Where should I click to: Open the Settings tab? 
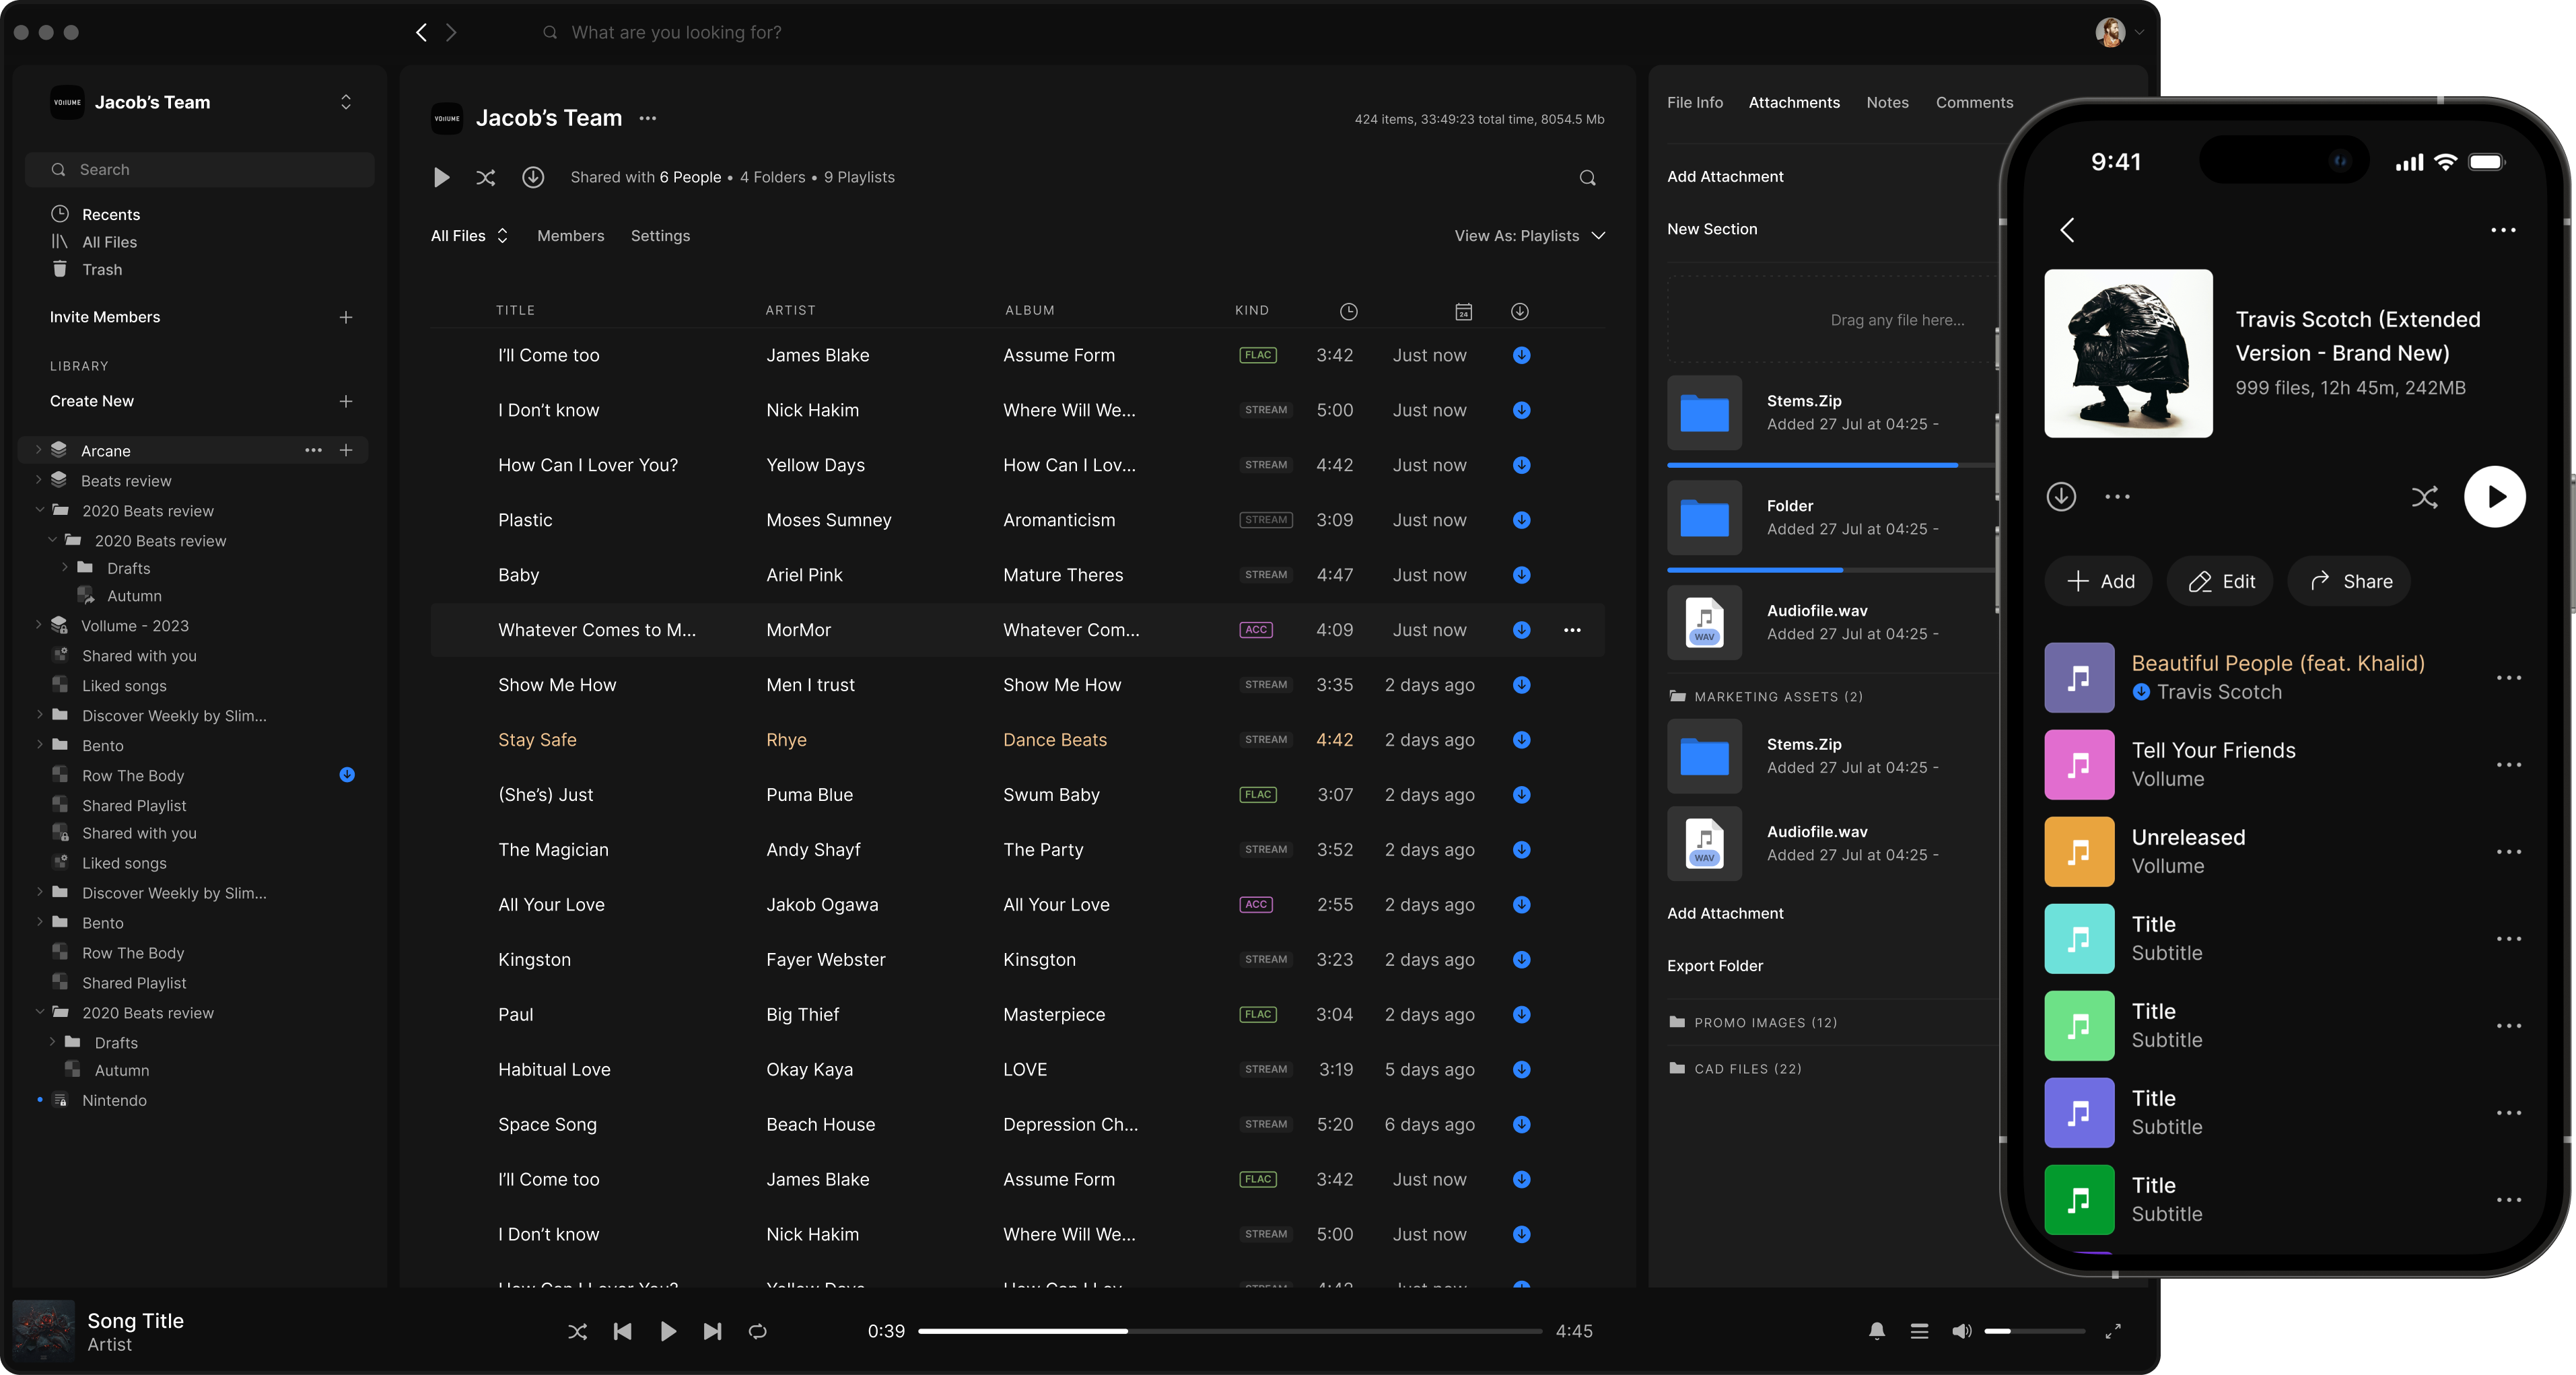[x=660, y=236]
